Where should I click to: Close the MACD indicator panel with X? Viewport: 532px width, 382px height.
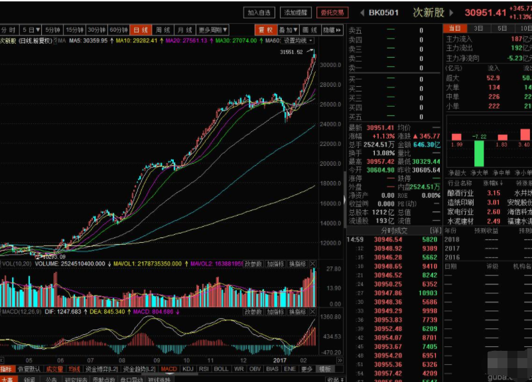(313, 312)
